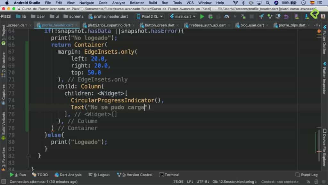Click the Profile speedometer icon
This screenshot has height=185, width=328.
click(226, 16)
